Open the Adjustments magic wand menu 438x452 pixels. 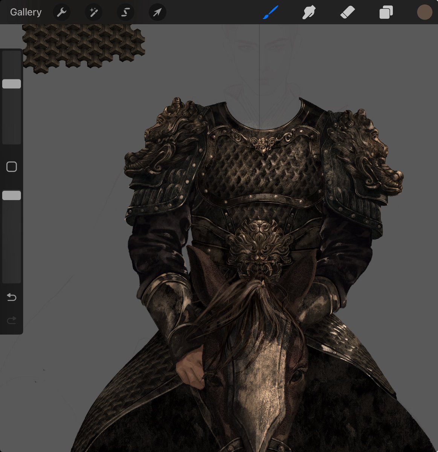[x=93, y=12]
